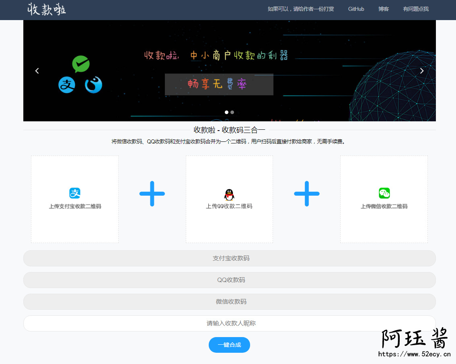
Task: Click the 收款啦 site logo
Action: click(47, 9)
